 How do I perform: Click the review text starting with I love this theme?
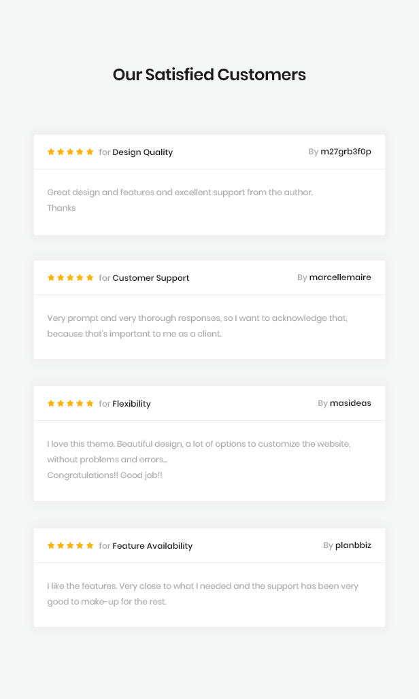click(199, 460)
